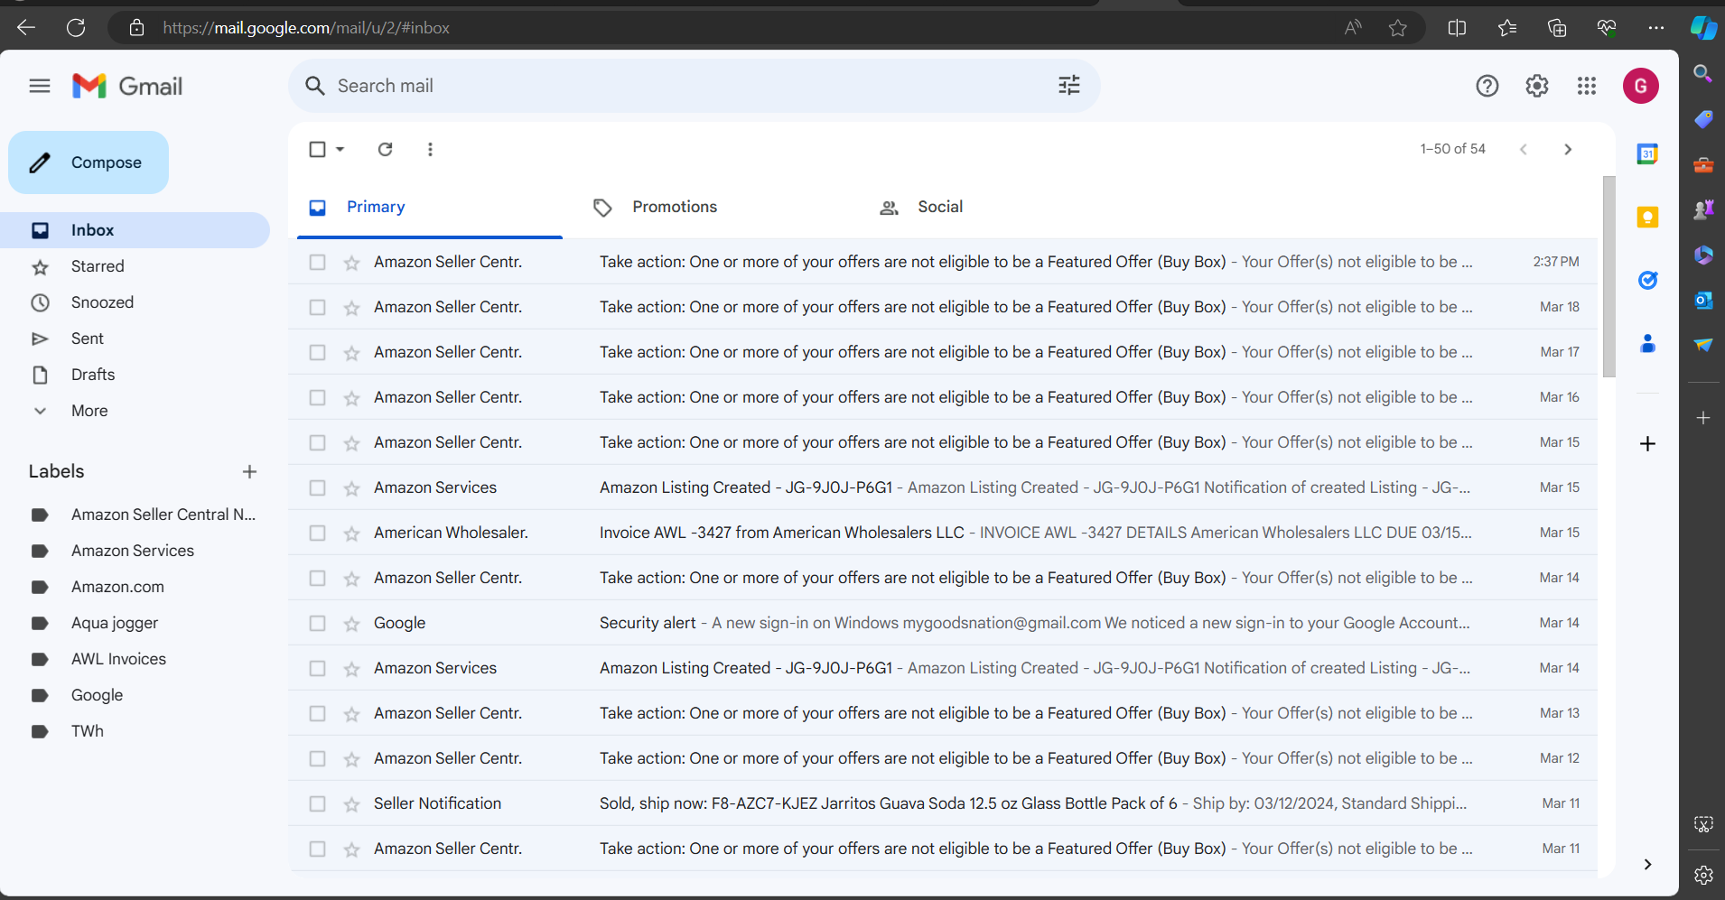Switch to the Primary tab
Image resolution: width=1725 pixels, height=900 pixels.
coord(430,208)
